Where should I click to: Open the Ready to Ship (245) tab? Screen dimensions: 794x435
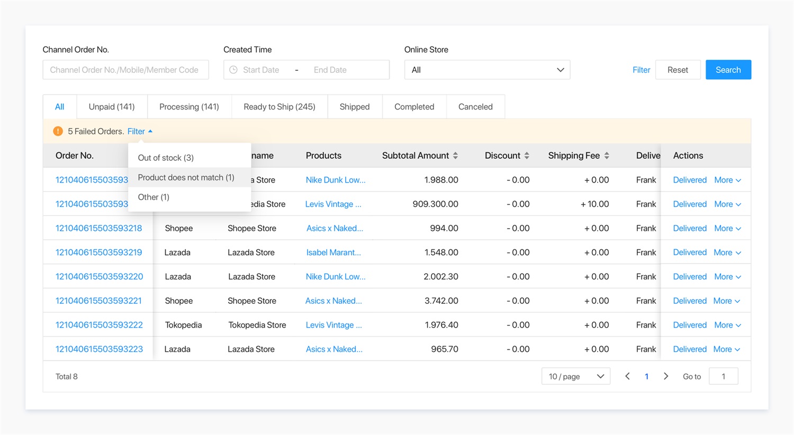[x=279, y=107]
